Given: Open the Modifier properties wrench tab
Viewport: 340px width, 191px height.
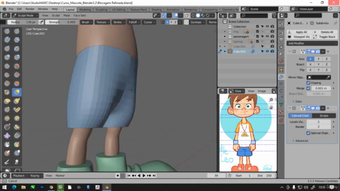Looking at the screenshot, I should [281, 76].
